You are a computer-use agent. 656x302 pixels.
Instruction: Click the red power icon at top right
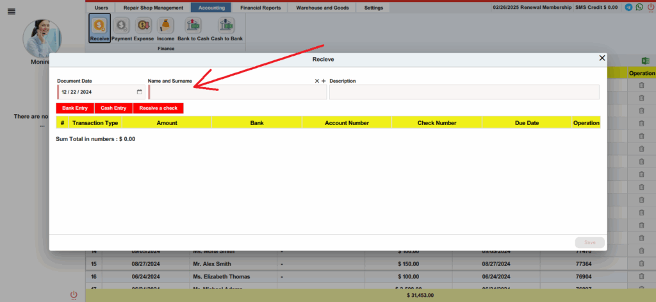point(651,7)
